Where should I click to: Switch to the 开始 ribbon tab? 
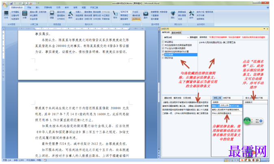29,8
